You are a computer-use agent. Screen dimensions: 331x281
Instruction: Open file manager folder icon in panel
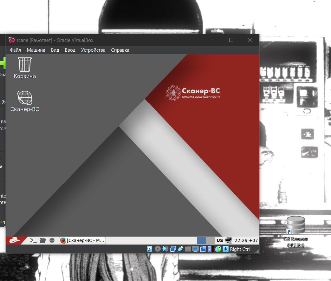42,240
